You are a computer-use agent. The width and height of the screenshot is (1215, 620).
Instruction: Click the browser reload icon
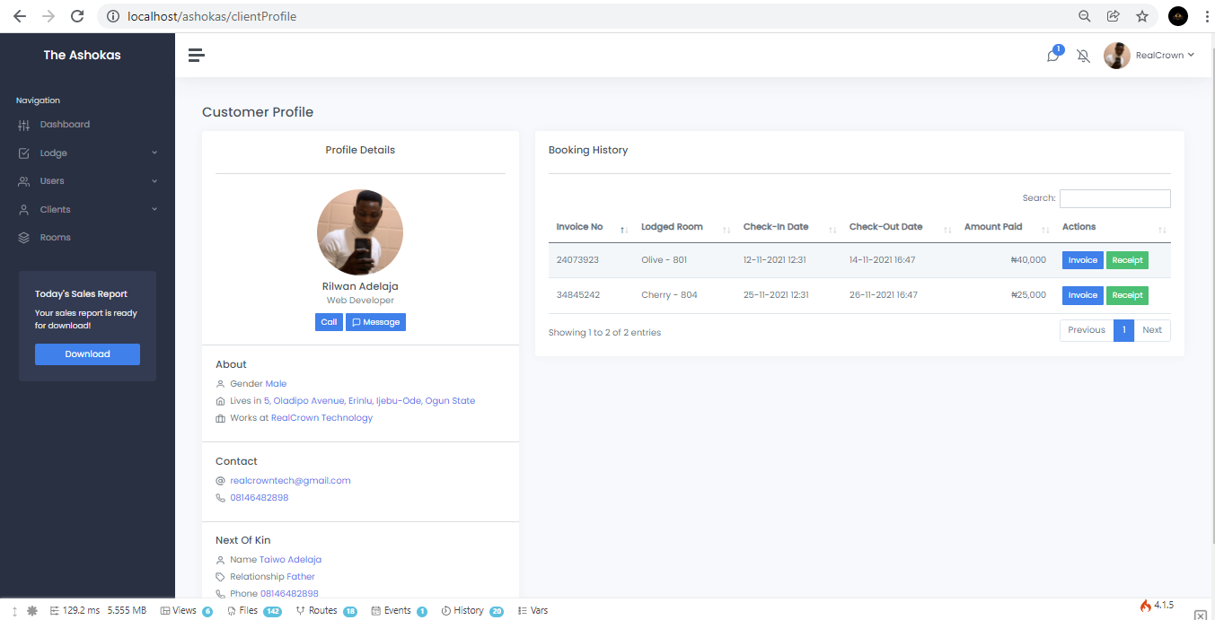[x=77, y=16]
